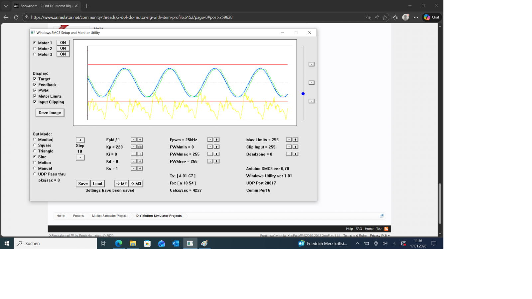The image size is (532, 299).
Task: Increase Deadzone with its plus button
Action: point(295,154)
